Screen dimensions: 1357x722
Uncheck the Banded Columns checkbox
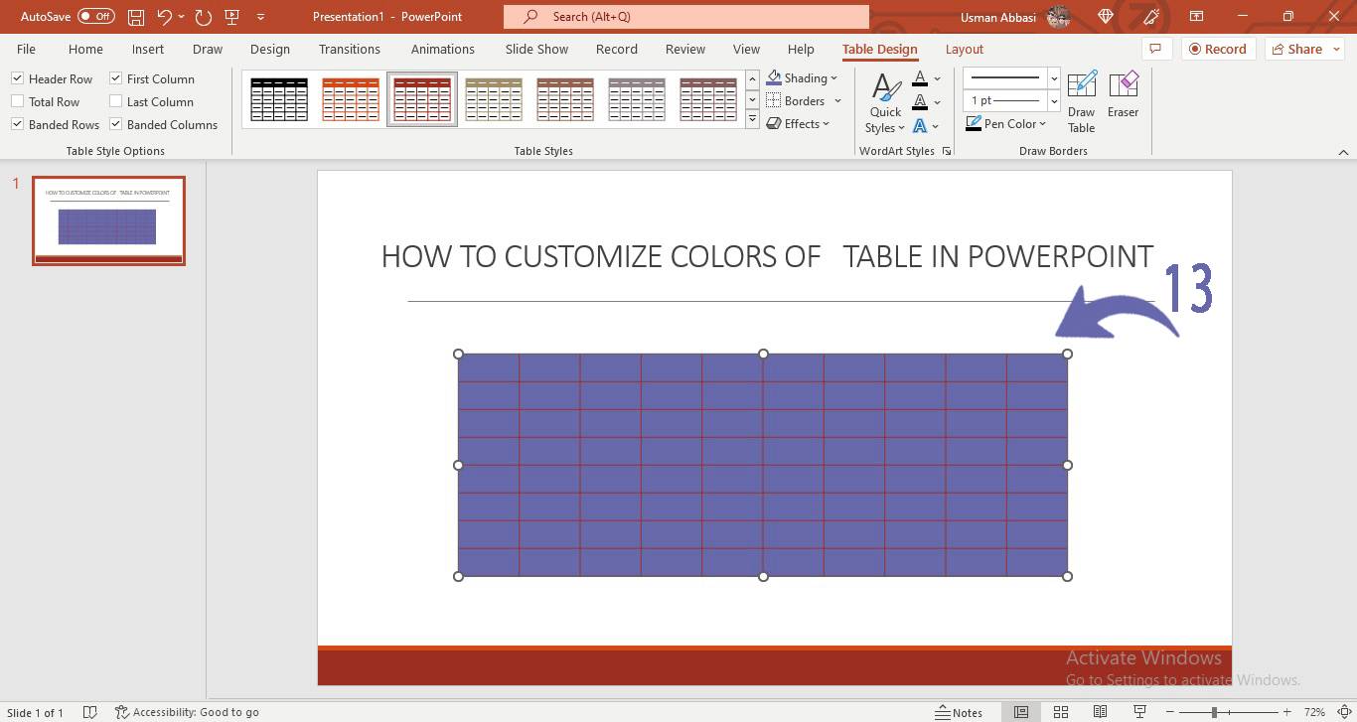(x=115, y=124)
